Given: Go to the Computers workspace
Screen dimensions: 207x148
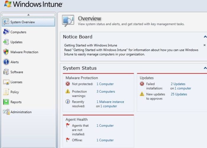Looking at the screenshot, I should click(28, 32).
